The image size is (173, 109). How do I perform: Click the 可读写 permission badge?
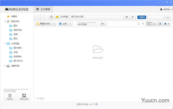(142, 17)
